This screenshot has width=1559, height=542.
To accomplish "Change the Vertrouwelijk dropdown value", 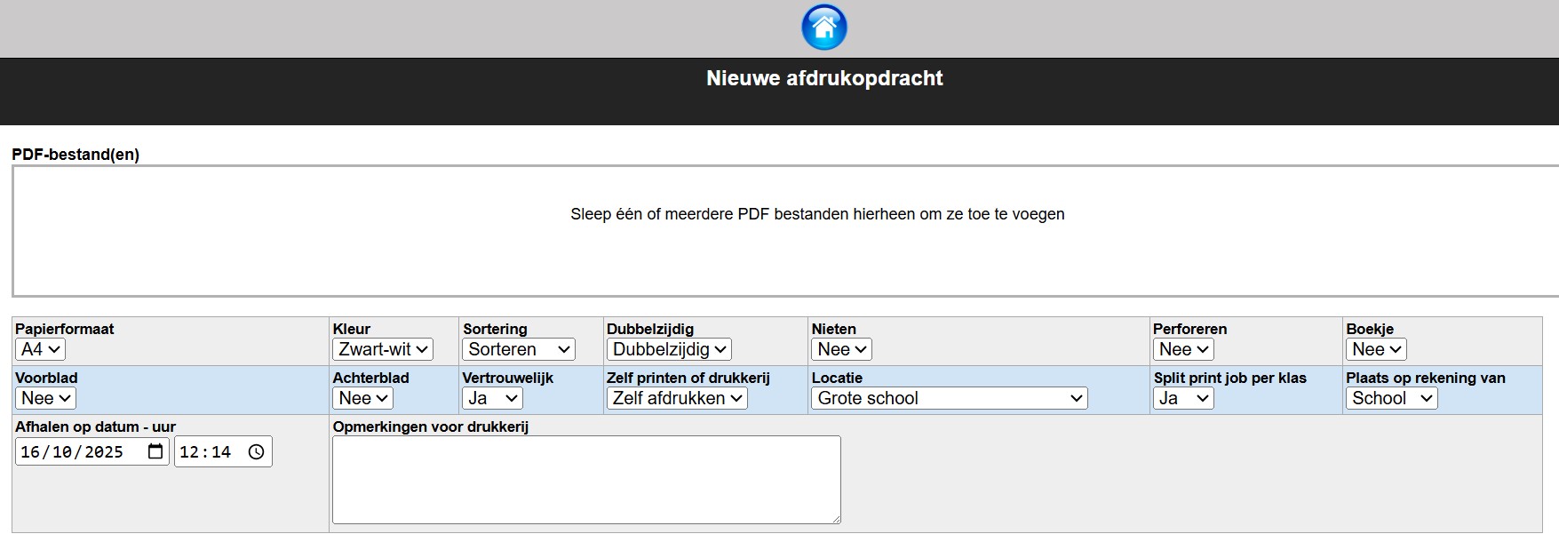I will tap(492, 398).
